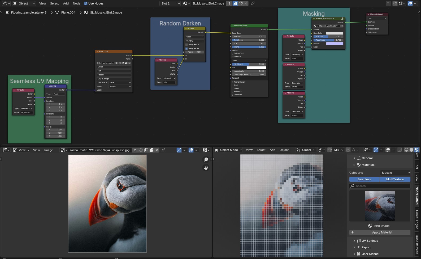The height and width of the screenshot is (259, 421).
Task: Click the Apply Material button
Action: point(382,232)
